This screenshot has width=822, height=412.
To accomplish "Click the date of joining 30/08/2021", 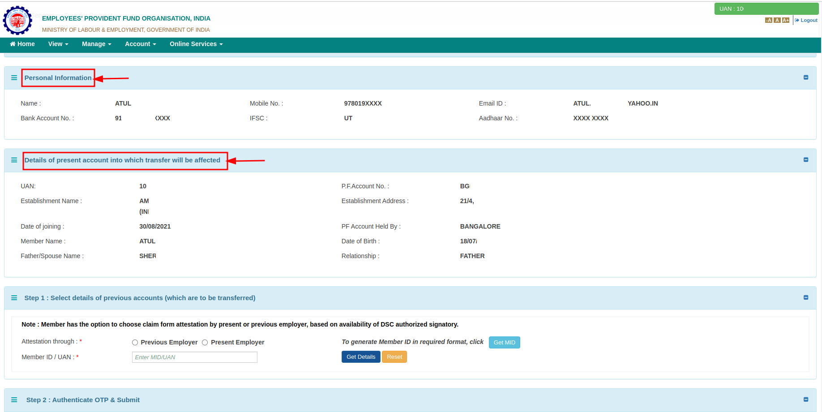I will [155, 226].
